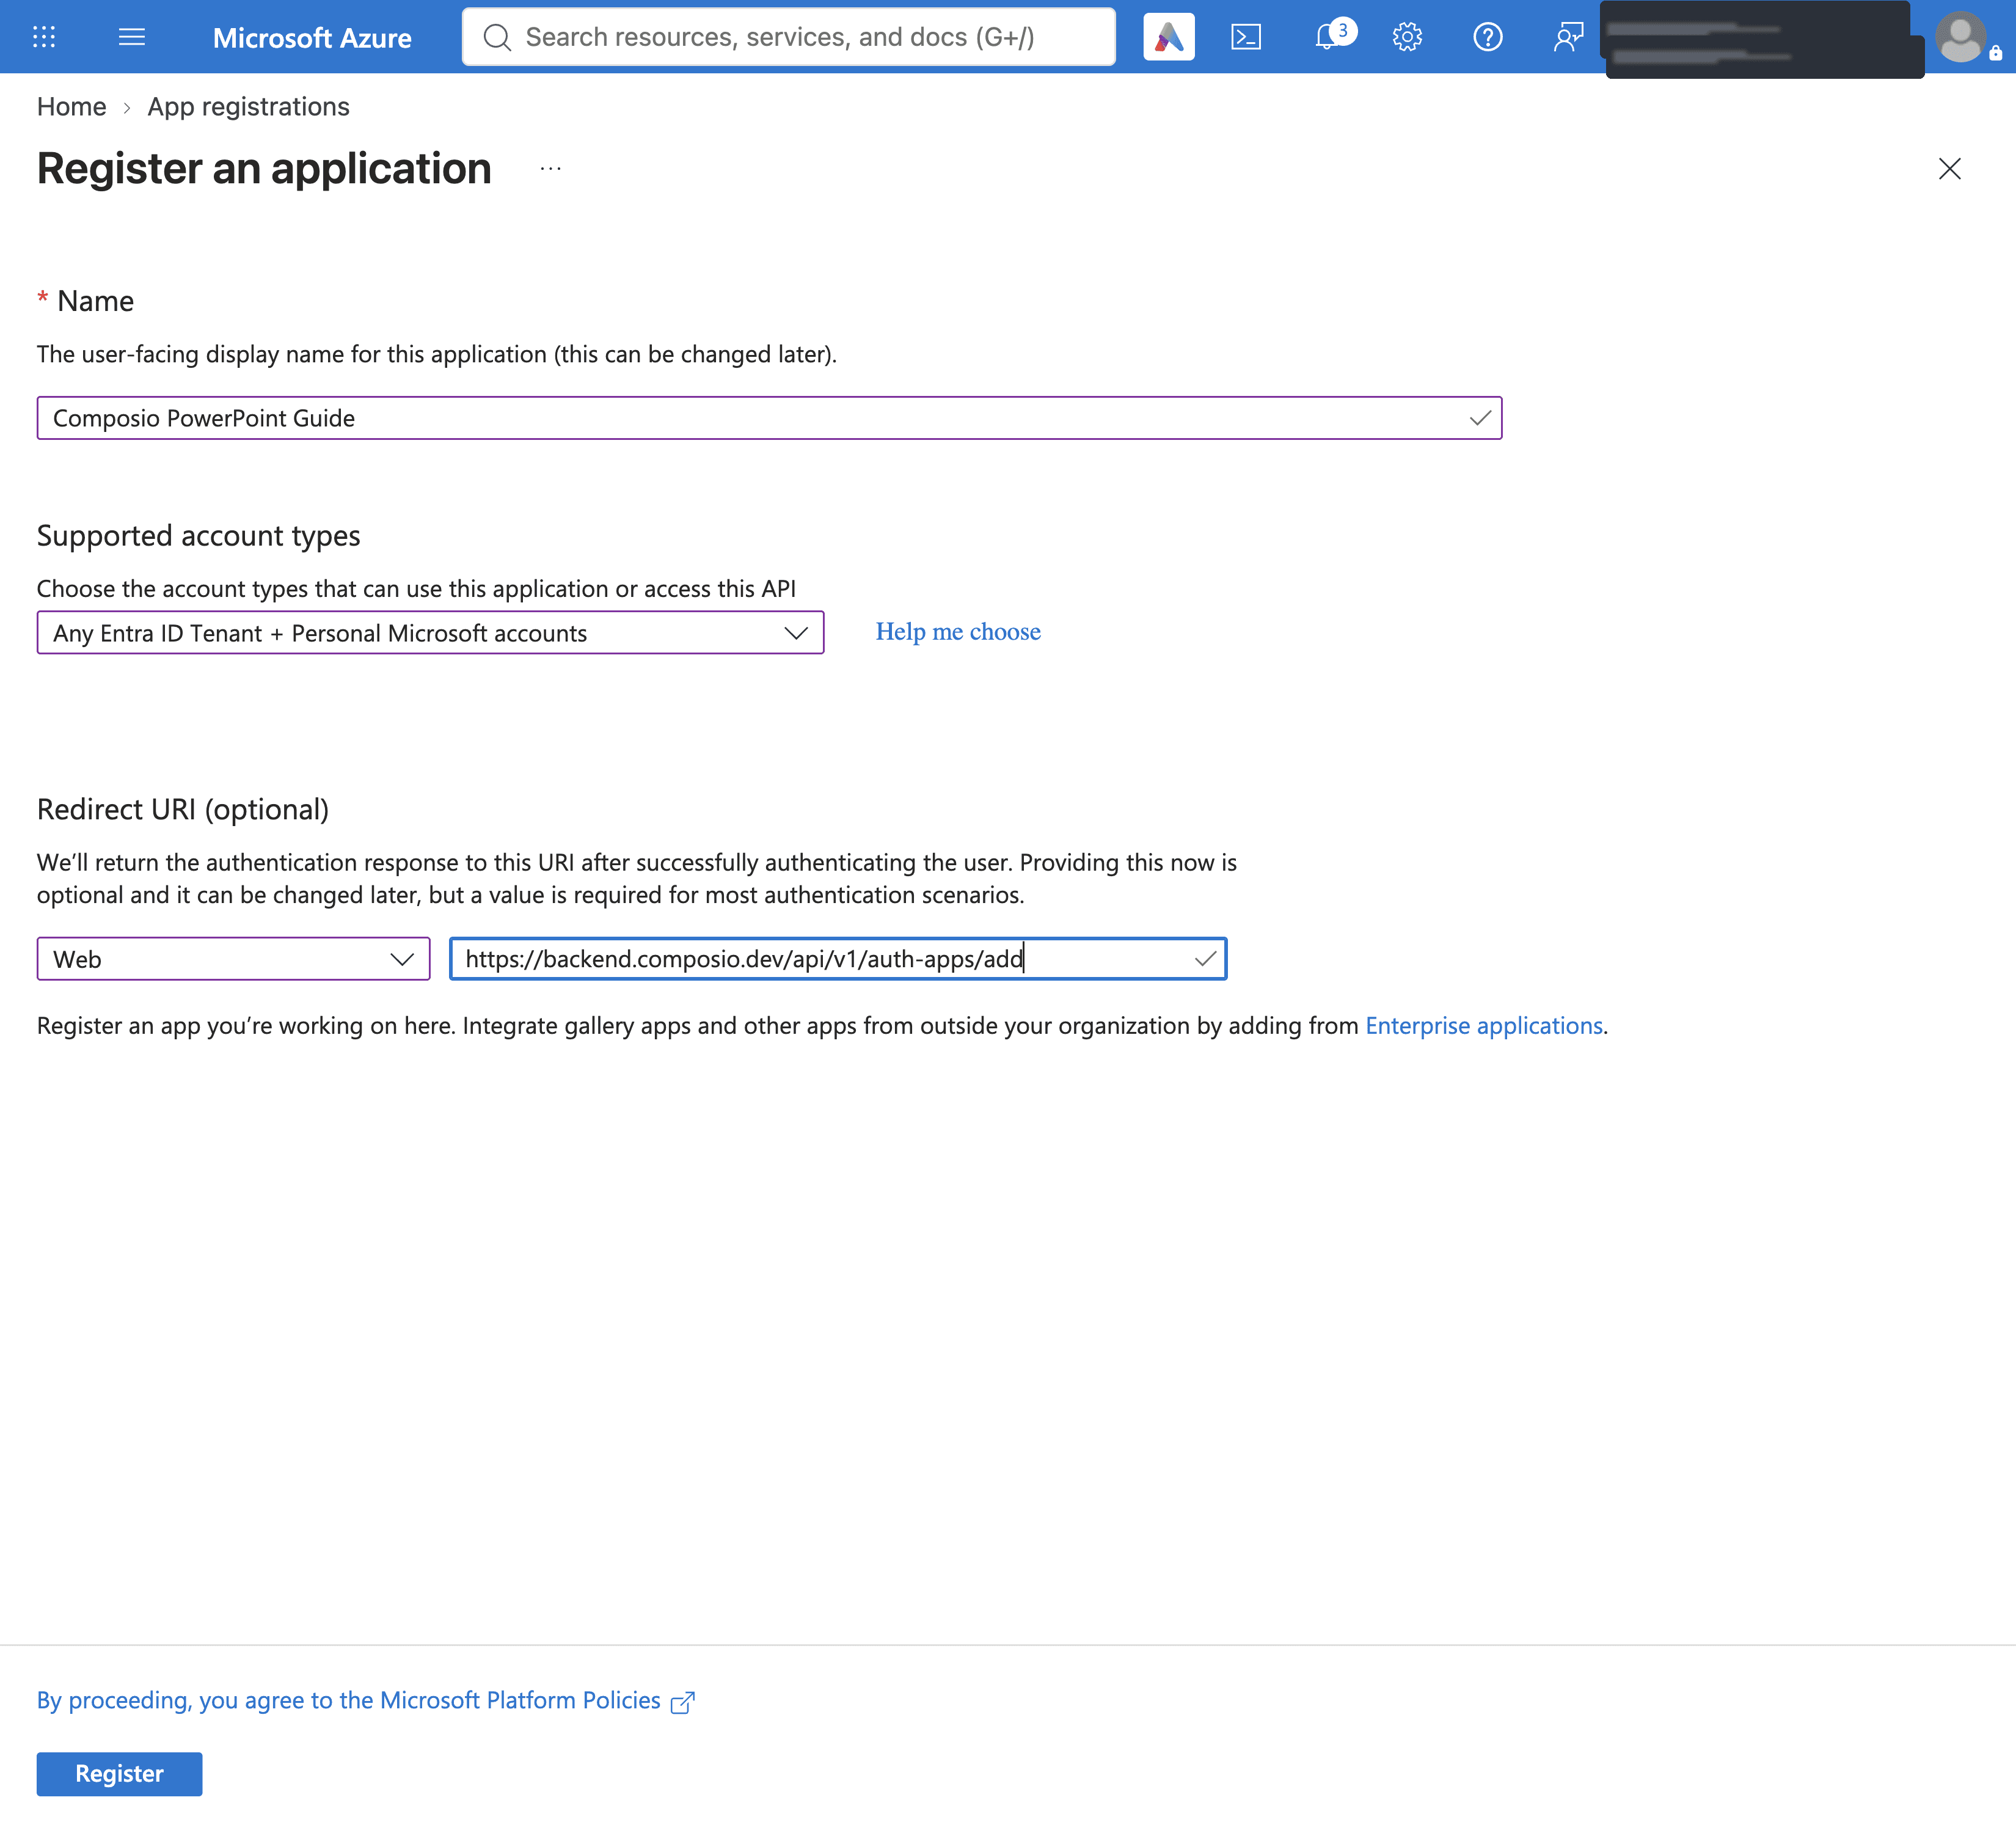Open portal settings gear
The image size is (2016, 1833).
[x=1407, y=37]
